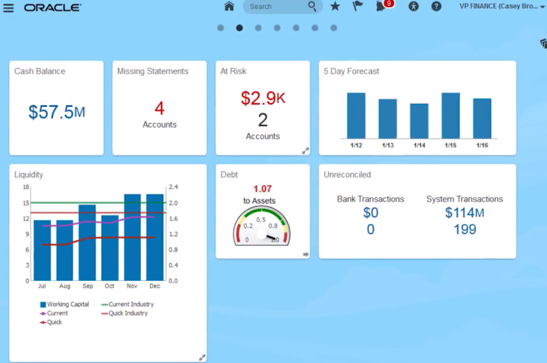Click the search magnifier icon

coord(313,7)
